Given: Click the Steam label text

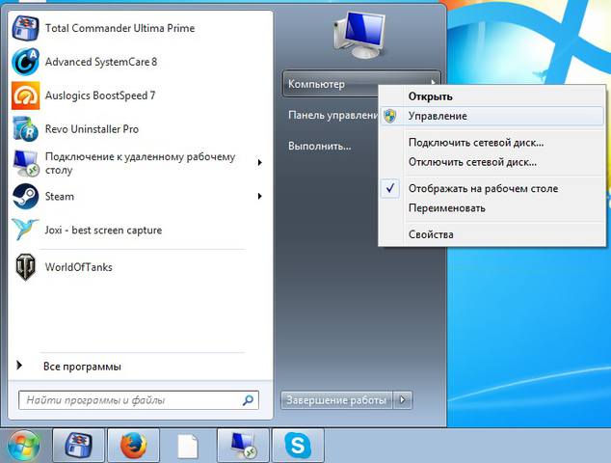Looking at the screenshot, I should tap(59, 196).
